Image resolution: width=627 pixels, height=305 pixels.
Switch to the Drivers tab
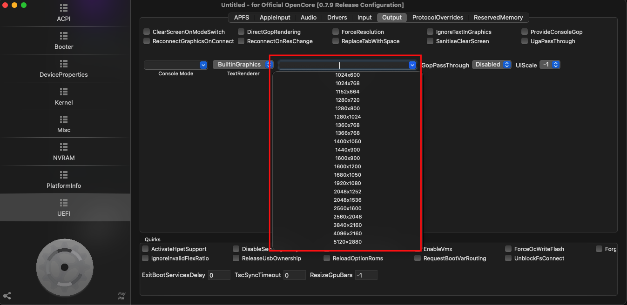click(337, 17)
